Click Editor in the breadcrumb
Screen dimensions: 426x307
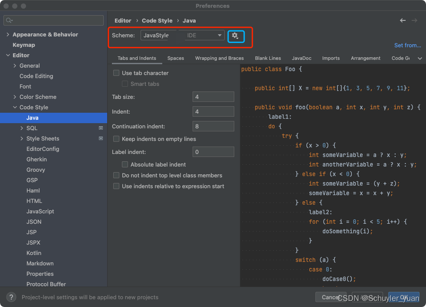pos(123,21)
